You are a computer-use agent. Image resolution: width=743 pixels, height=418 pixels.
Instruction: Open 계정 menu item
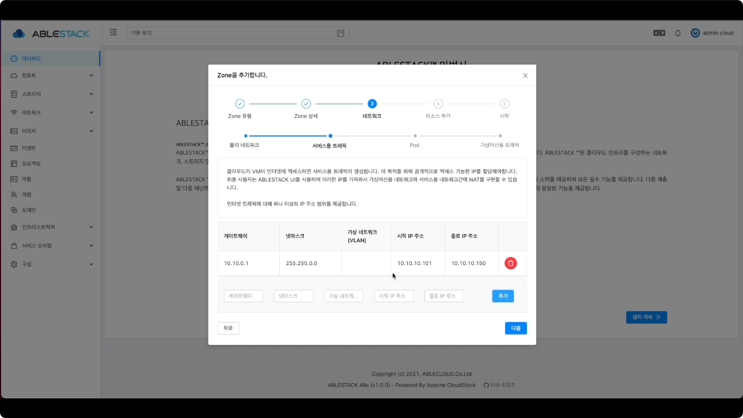50,194
